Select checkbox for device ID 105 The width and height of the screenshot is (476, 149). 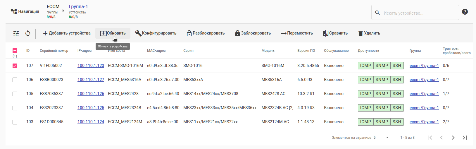(x=15, y=94)
